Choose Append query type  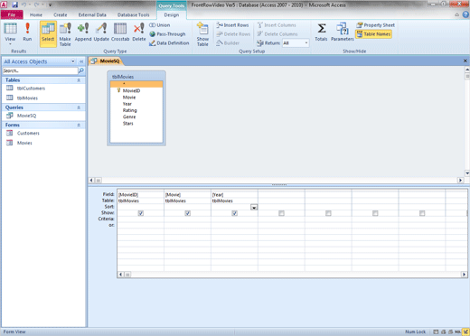pyautogui.click(x=83, y=32)
